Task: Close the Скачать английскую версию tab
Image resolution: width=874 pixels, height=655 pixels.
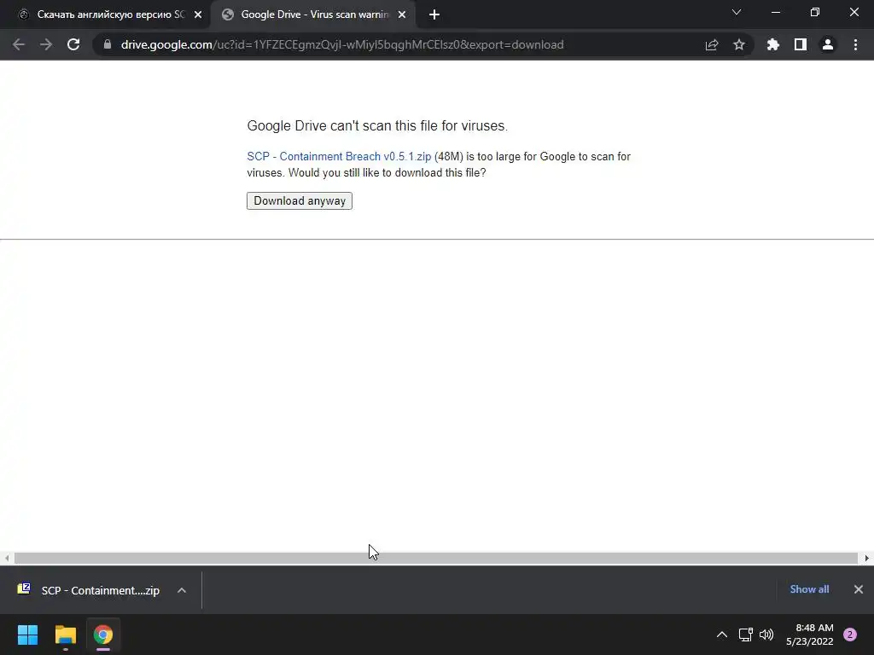Action: [198, 14]
